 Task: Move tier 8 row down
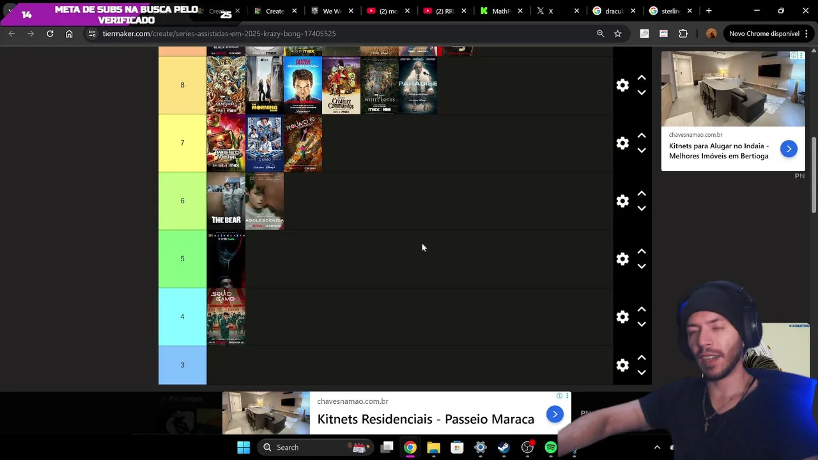(642, 93)
